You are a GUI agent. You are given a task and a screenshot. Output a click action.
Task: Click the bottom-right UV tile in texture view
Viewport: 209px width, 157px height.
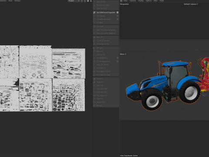click(x=69, y=95)
